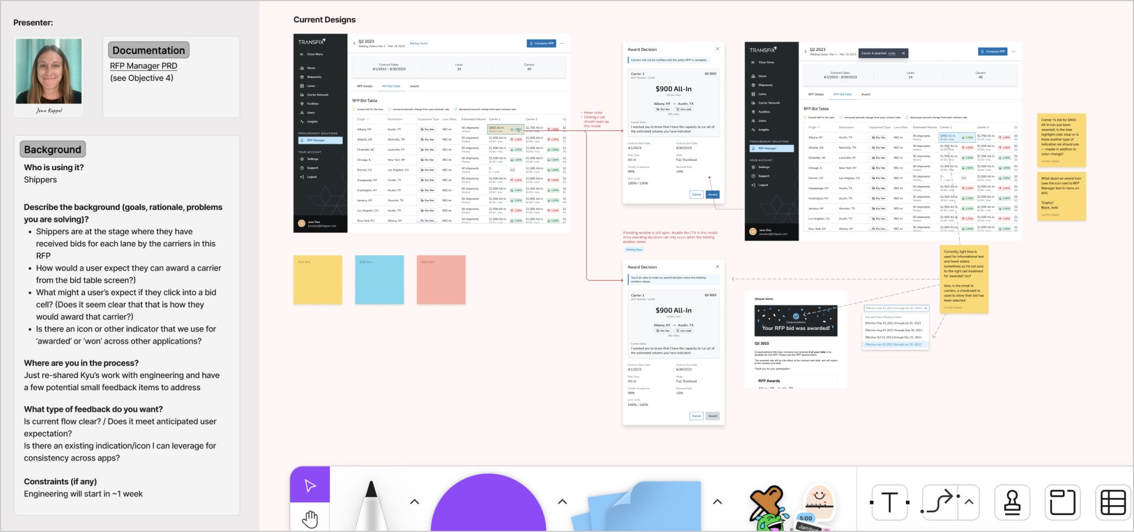Select the 'Currently, light blue is' sticky

point(964,279)
